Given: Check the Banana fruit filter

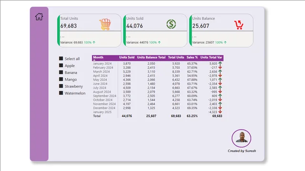Looking at the screenshot, I should (x=61, y=72).
